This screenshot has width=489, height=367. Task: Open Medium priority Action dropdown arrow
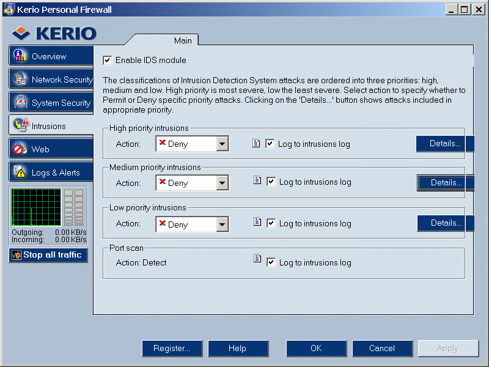pyautogui.click(x=222, y=183)
